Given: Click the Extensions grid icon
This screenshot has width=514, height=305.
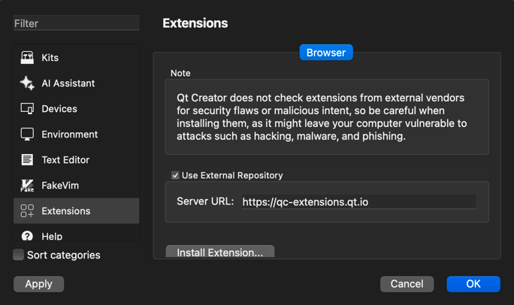Looking at the screenshot, I should click(x=27, y=211).
